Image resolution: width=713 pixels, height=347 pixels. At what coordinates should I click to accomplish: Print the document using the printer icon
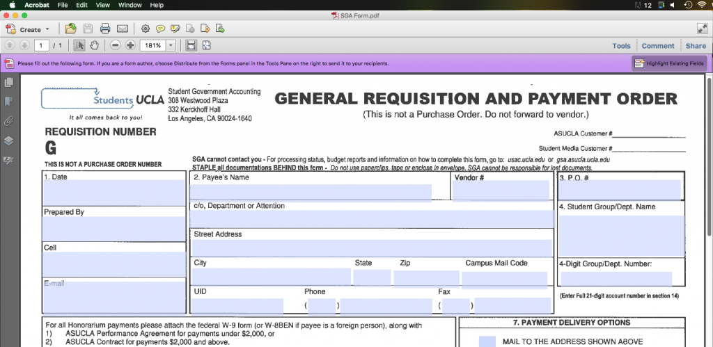[105, 29]
